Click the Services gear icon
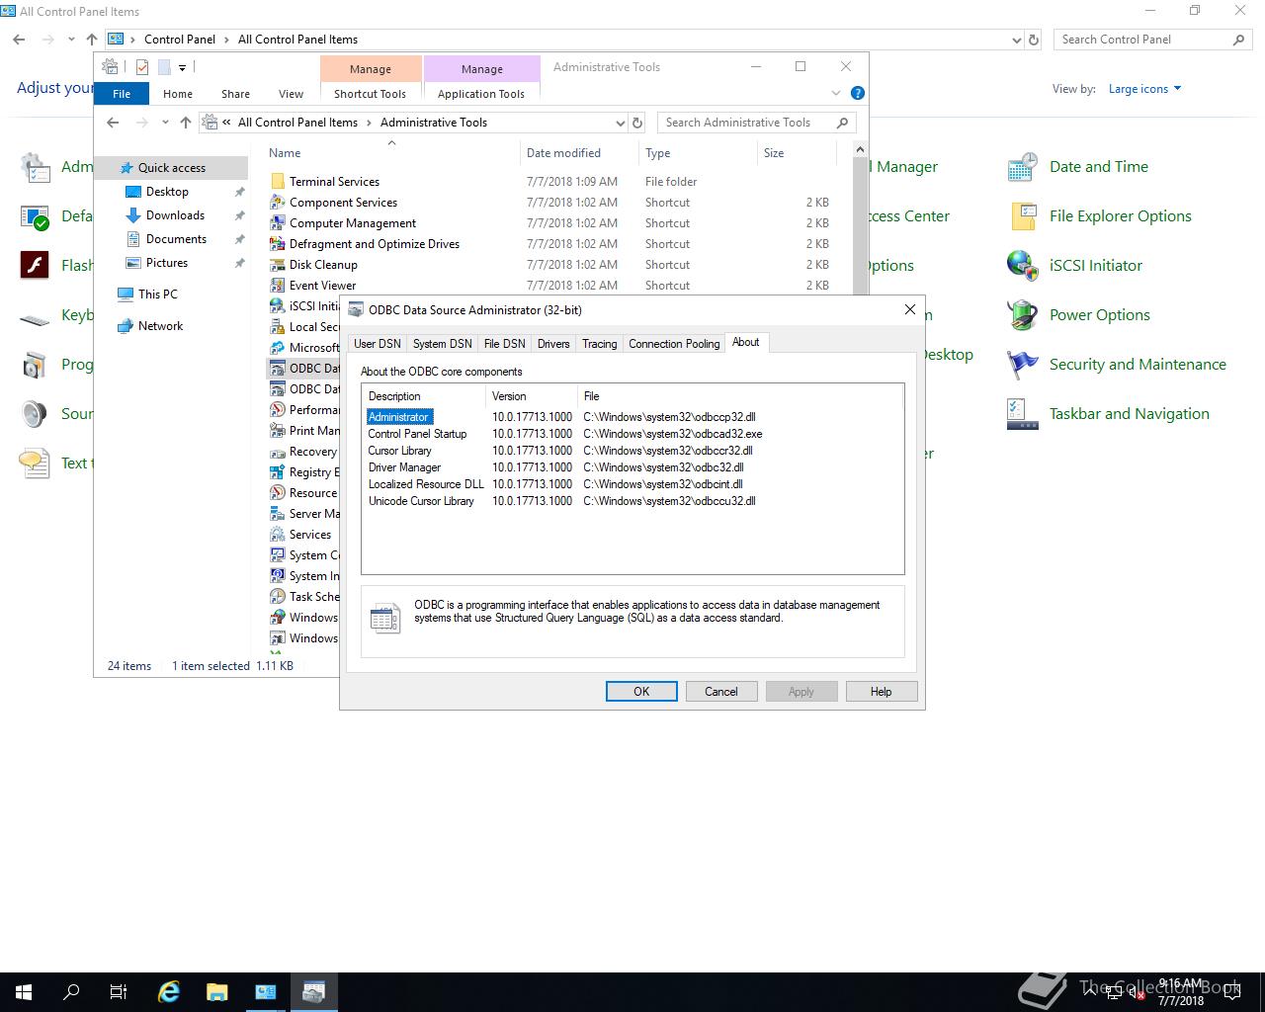Image resolution: width=1265 pixels, height=1012 pixels. pyautogui.click(x=278, y=535)
